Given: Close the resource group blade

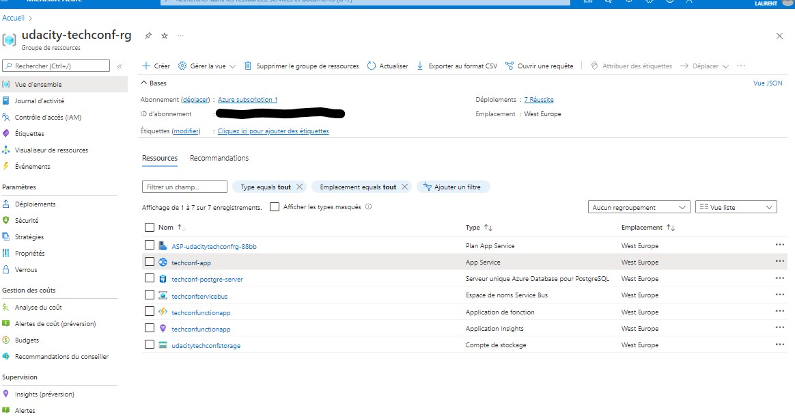Looking at the screenshot, I should click(779, 36).
